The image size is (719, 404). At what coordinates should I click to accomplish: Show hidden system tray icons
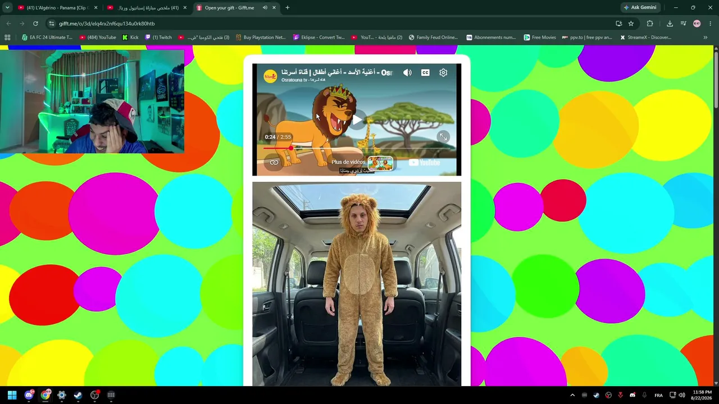pos(572,395)
